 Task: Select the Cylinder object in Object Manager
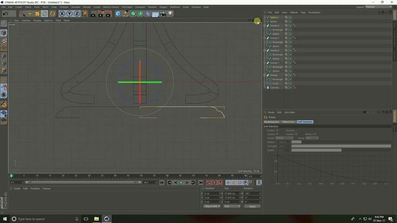[x=274, y=87]
